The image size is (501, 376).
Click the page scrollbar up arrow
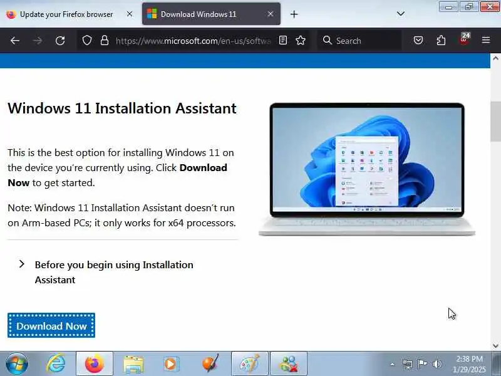tap(495, 58)
